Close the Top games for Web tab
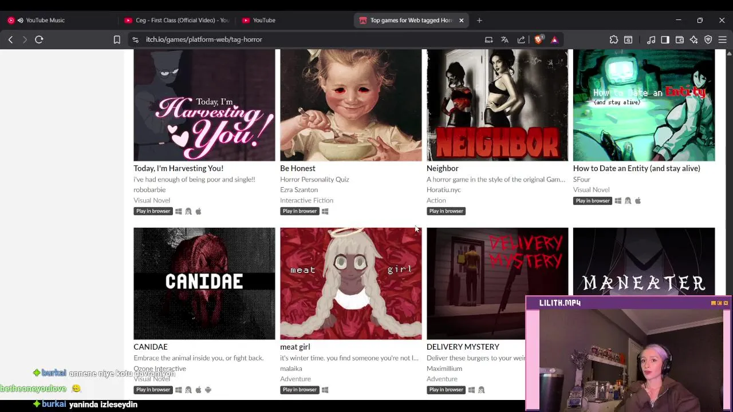 click(x=461, y=20)
